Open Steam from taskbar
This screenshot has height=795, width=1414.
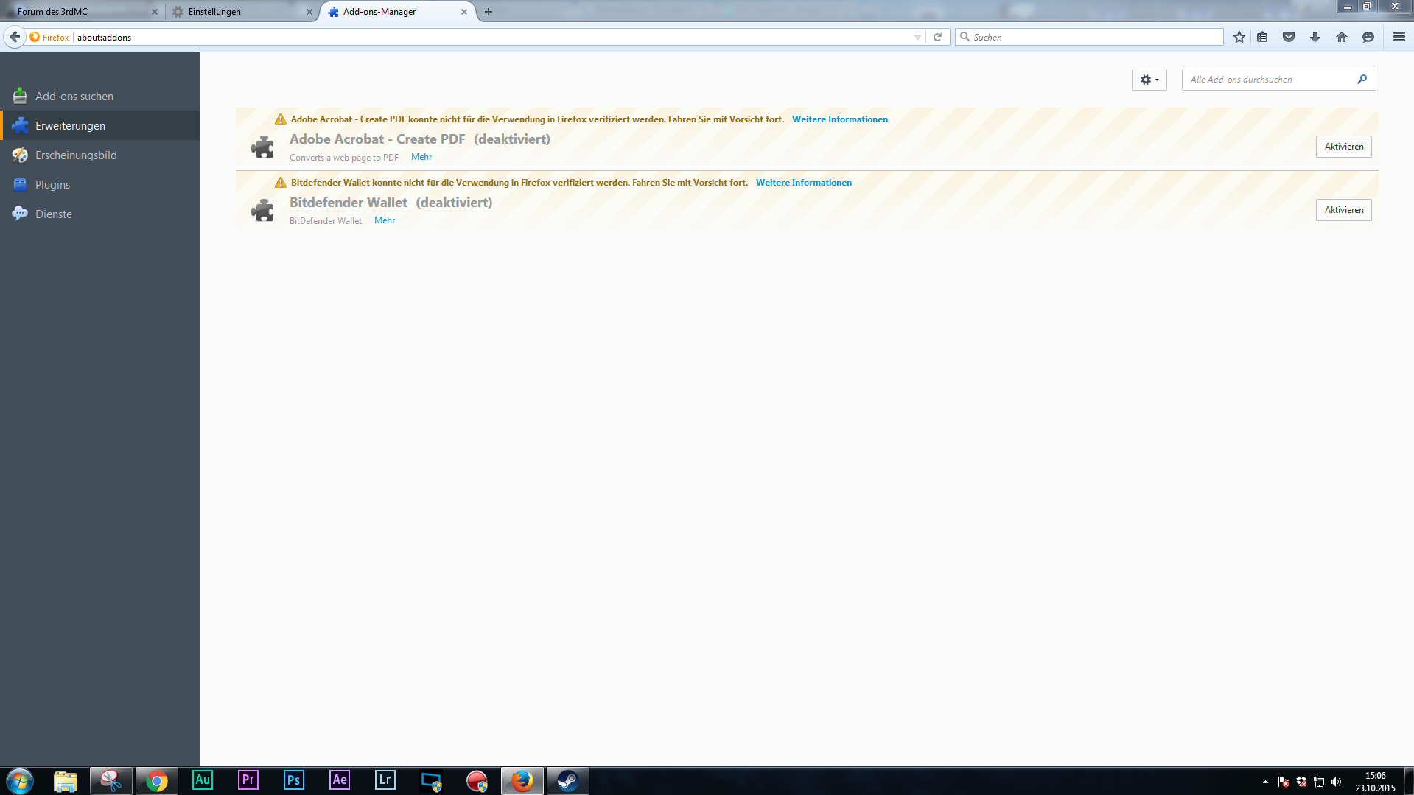click(568, 781)
